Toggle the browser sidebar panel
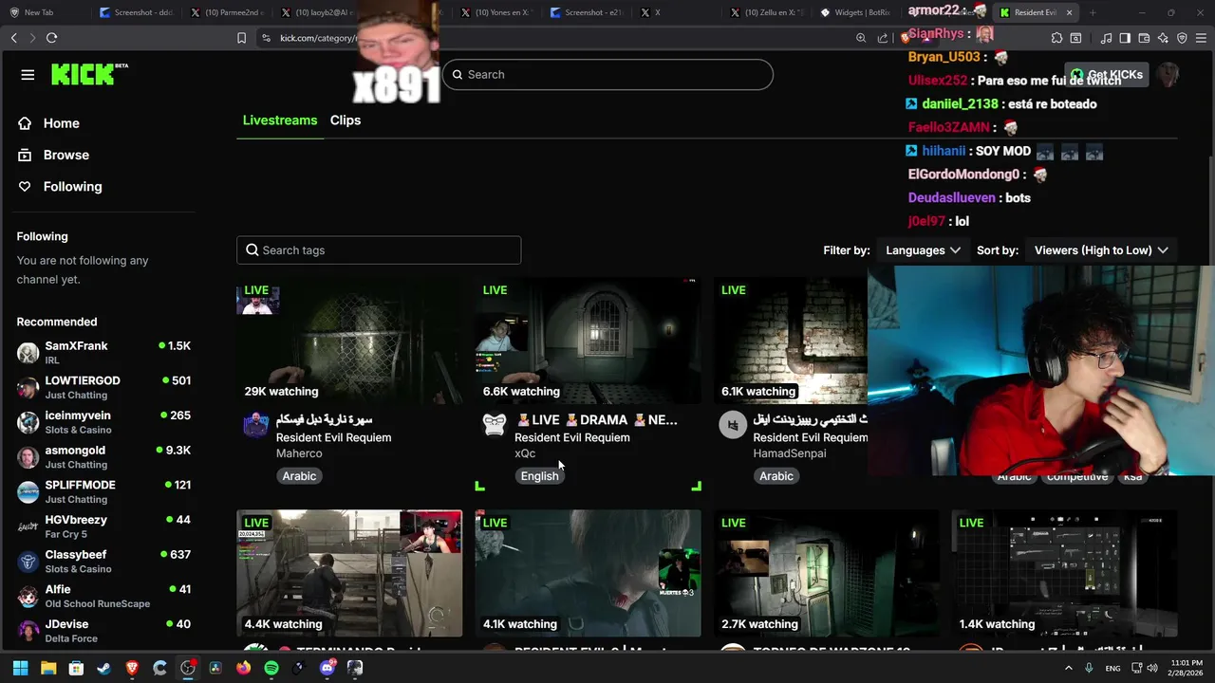This screenshot has height=683, width=1215. click(1125, 38)
